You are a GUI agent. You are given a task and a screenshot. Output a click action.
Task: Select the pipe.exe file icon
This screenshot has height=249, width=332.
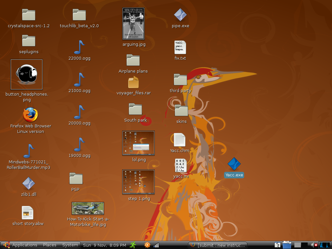(x=180, y=15)
